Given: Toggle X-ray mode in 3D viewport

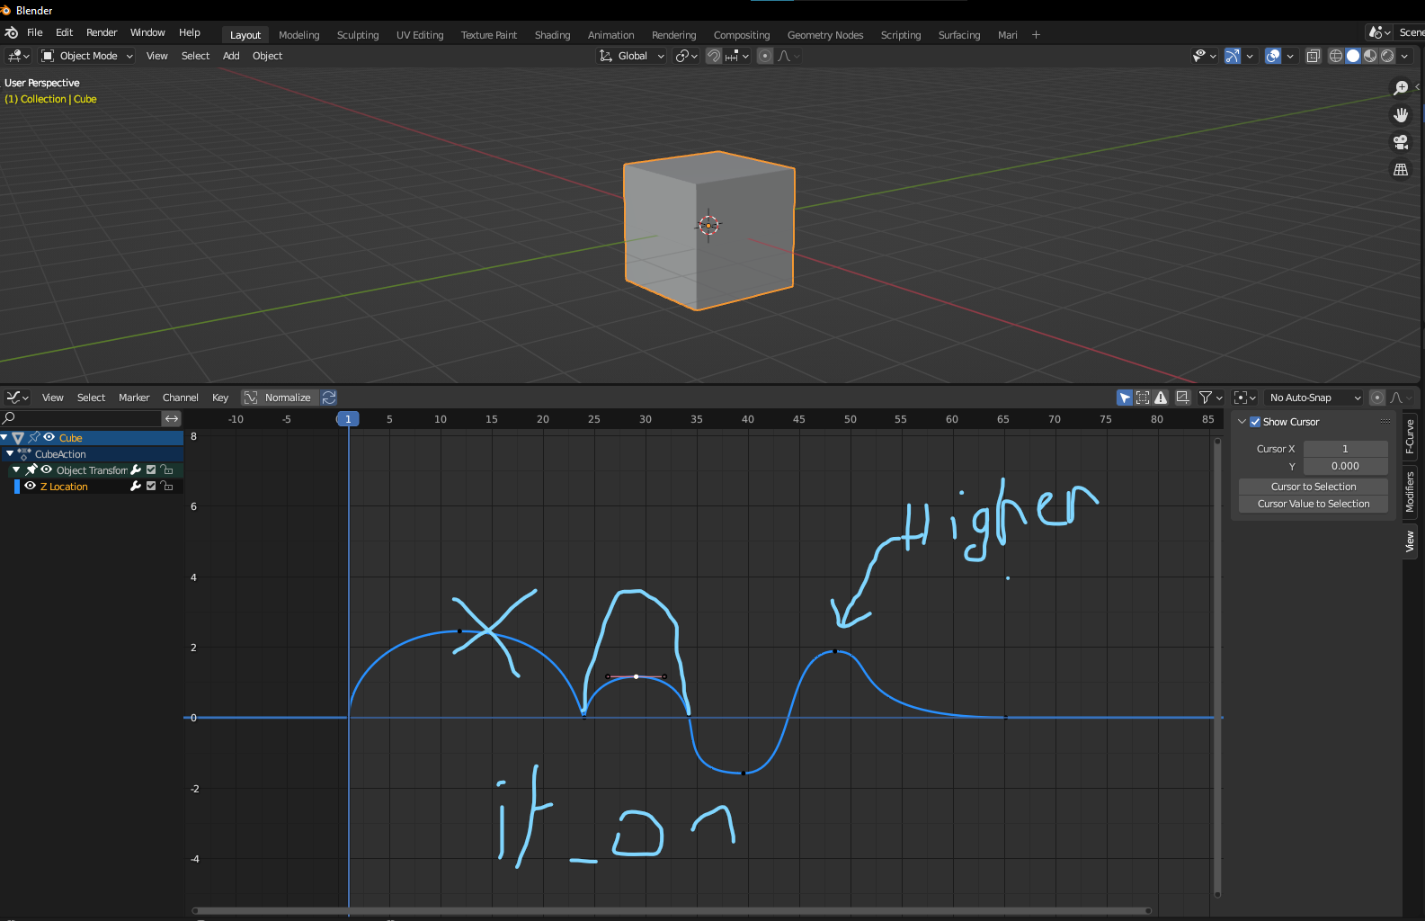Looking at the screenshot, I should point(1313,56).
